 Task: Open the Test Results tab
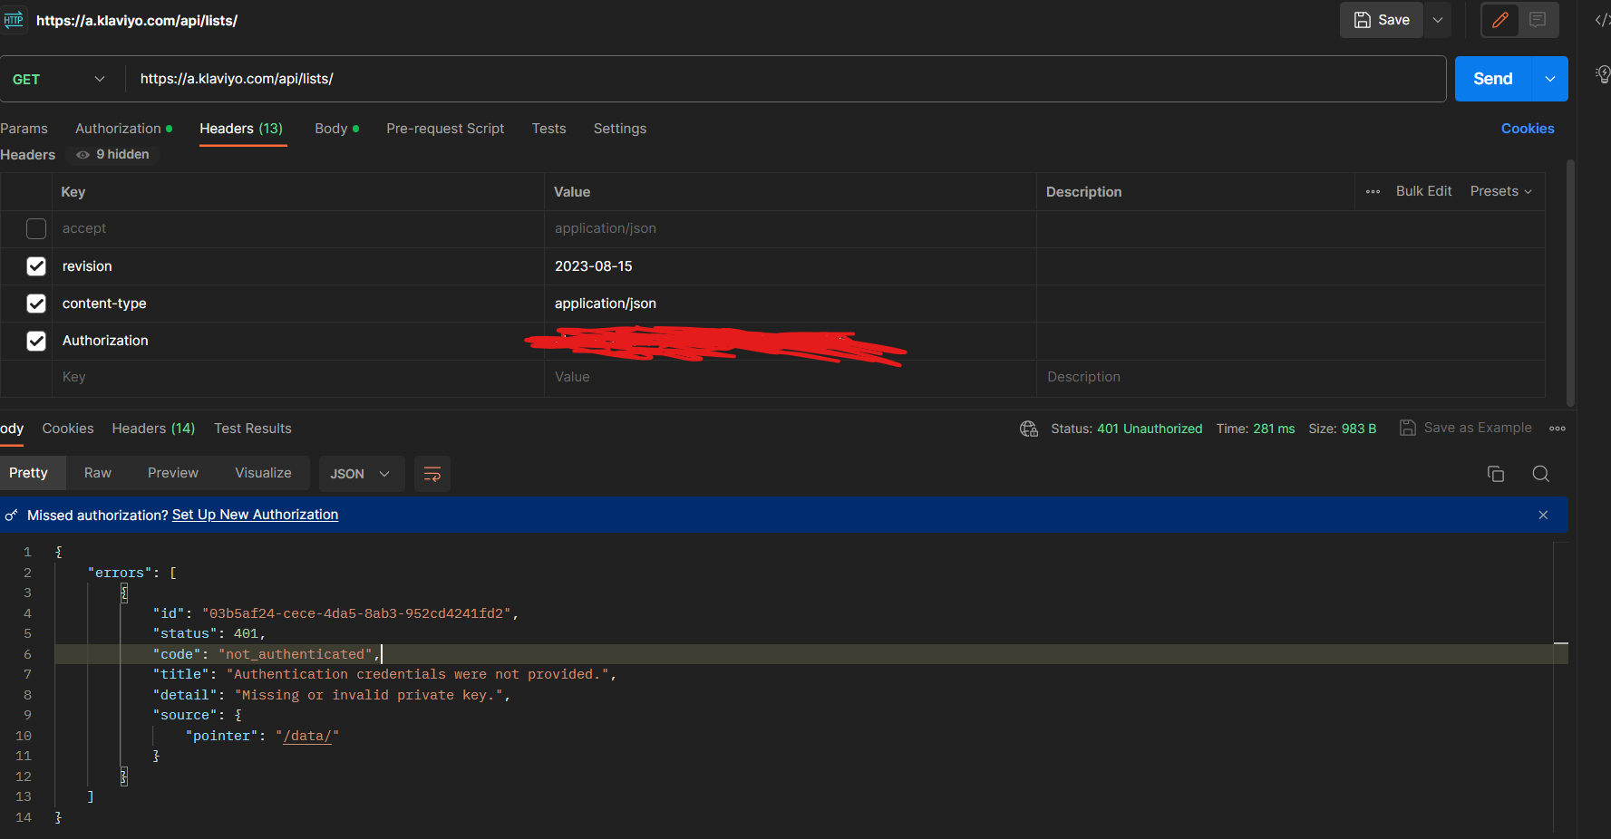coord(253,429)
